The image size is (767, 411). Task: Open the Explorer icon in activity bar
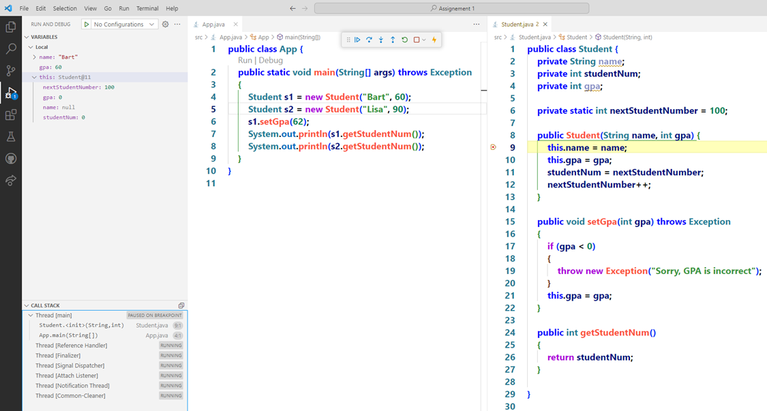pos(10,25)
